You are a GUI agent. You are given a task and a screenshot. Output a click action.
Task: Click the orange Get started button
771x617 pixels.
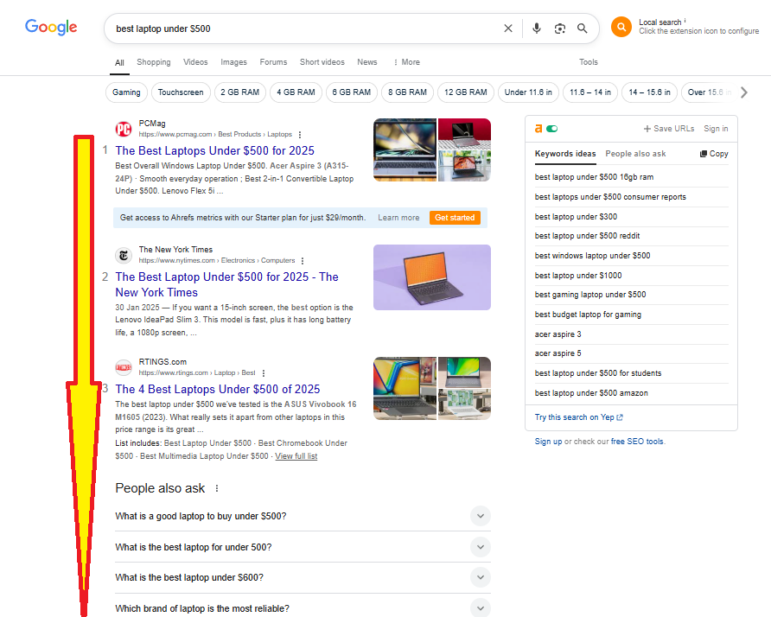pos(455,218)
